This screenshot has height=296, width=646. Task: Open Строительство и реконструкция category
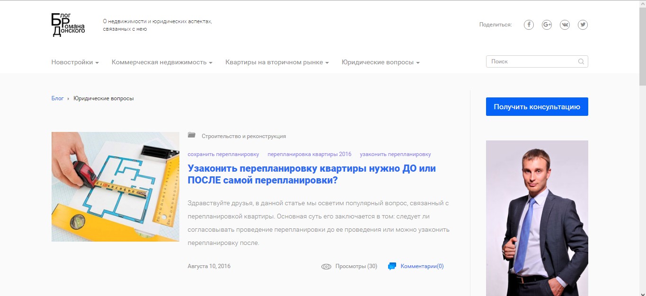point(244,136)
